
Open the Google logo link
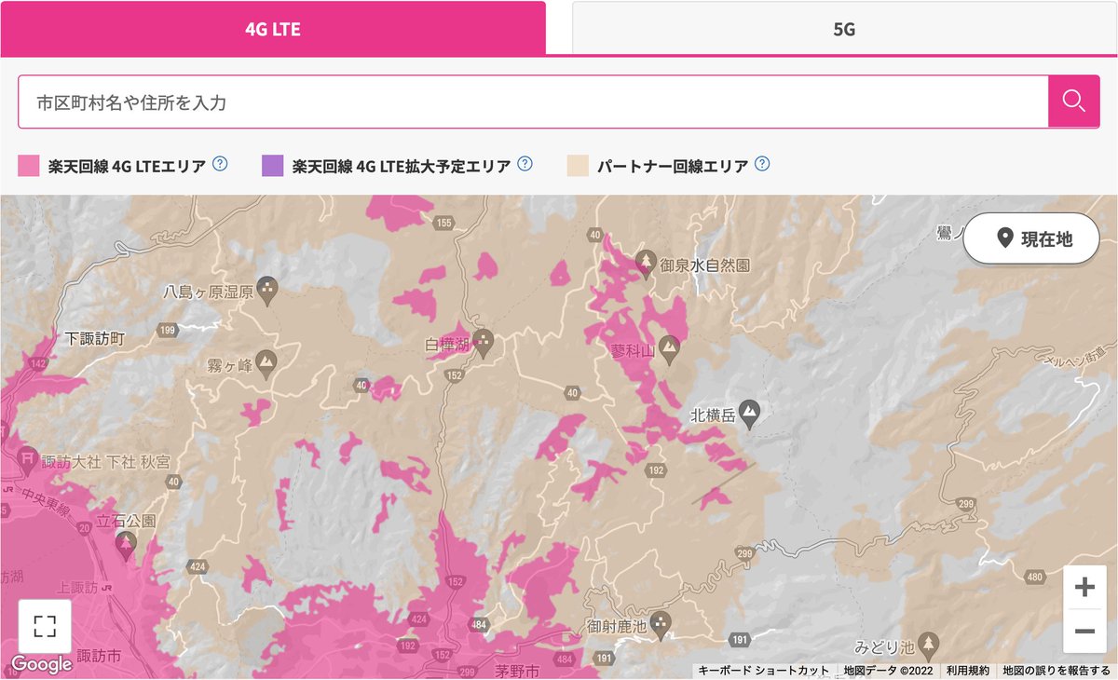tap(41, 664)
